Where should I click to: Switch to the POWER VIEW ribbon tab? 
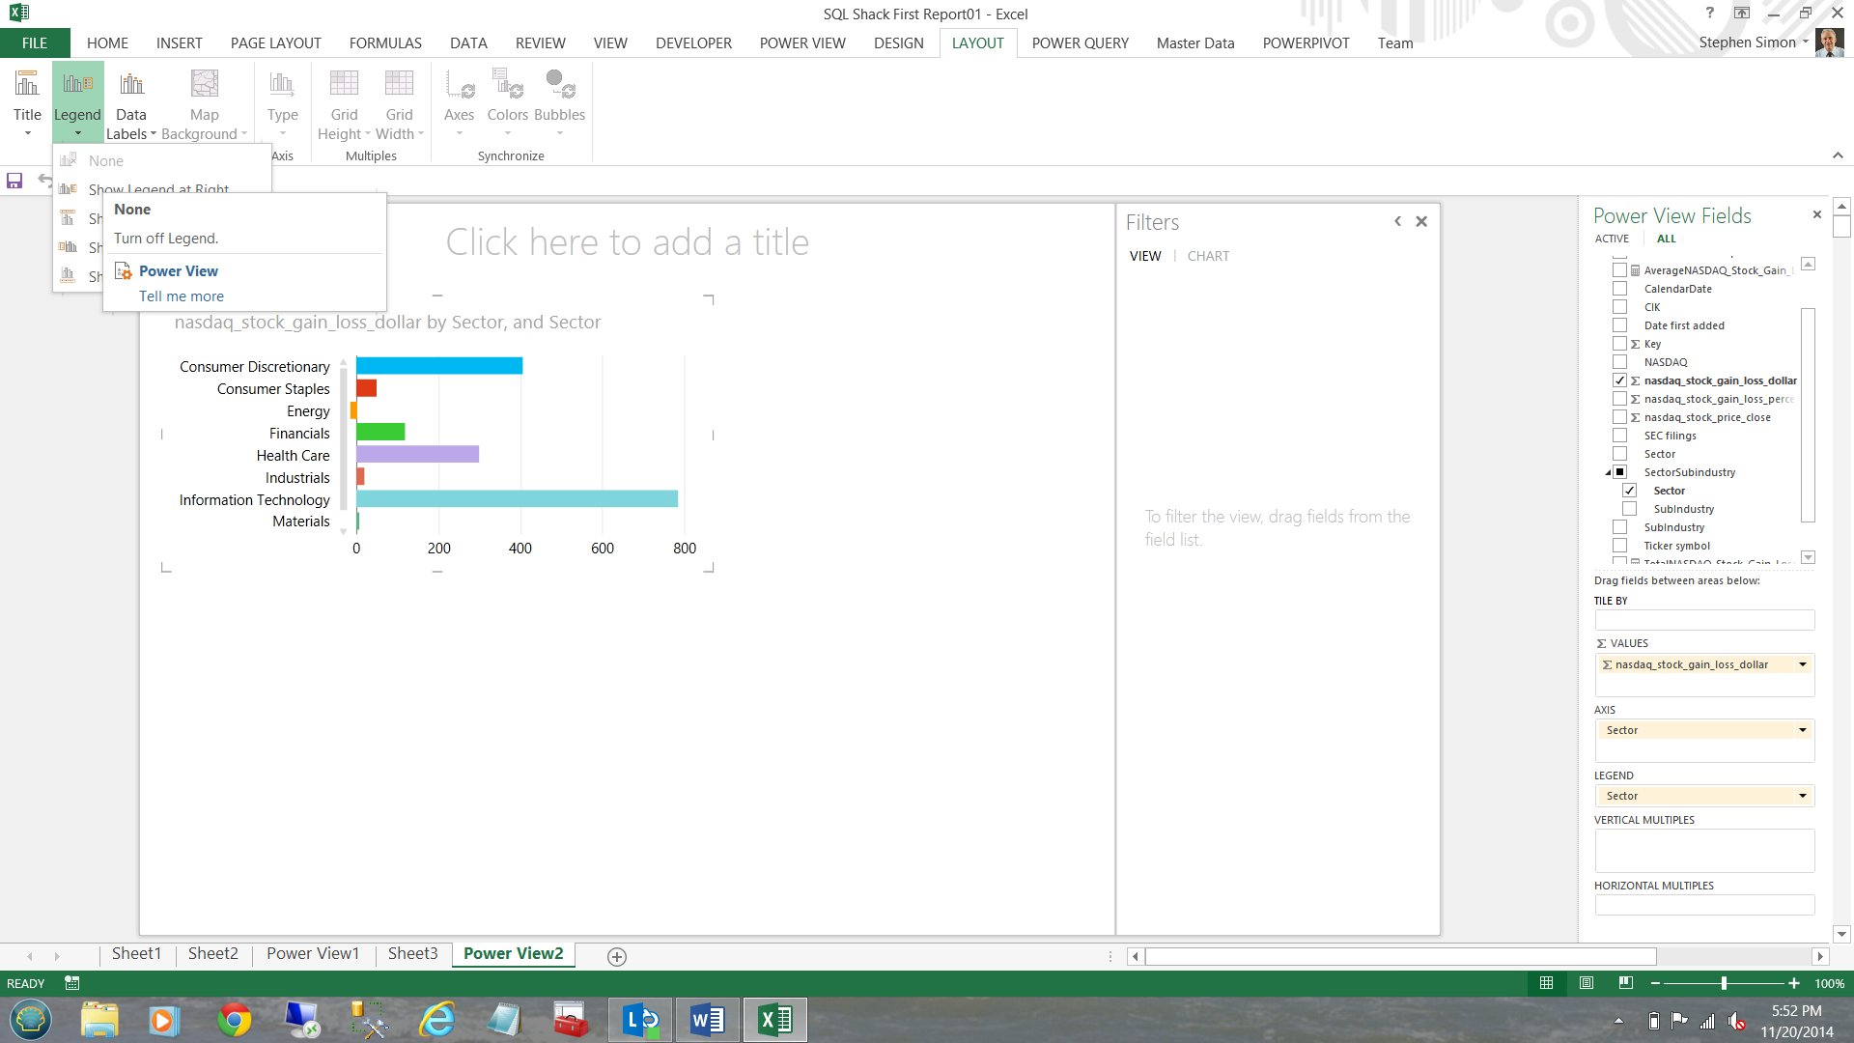click(801, 43)
